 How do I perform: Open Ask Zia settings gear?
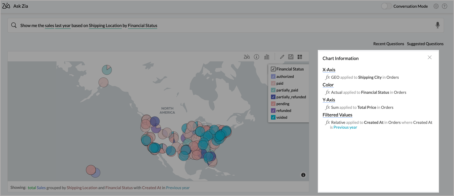click(x=436, y=6)
